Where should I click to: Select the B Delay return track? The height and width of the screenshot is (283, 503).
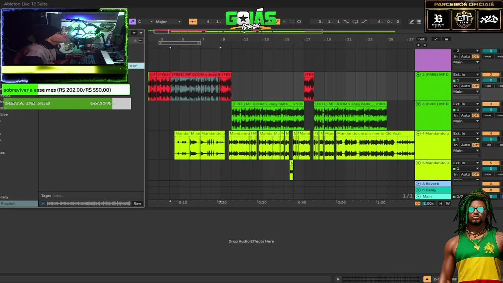pos(433,190)
